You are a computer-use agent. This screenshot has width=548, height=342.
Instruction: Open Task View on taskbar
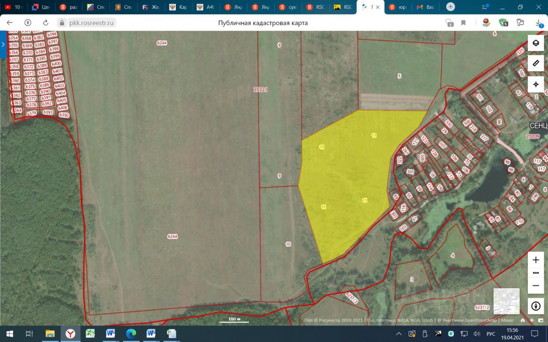pos(29,333)
